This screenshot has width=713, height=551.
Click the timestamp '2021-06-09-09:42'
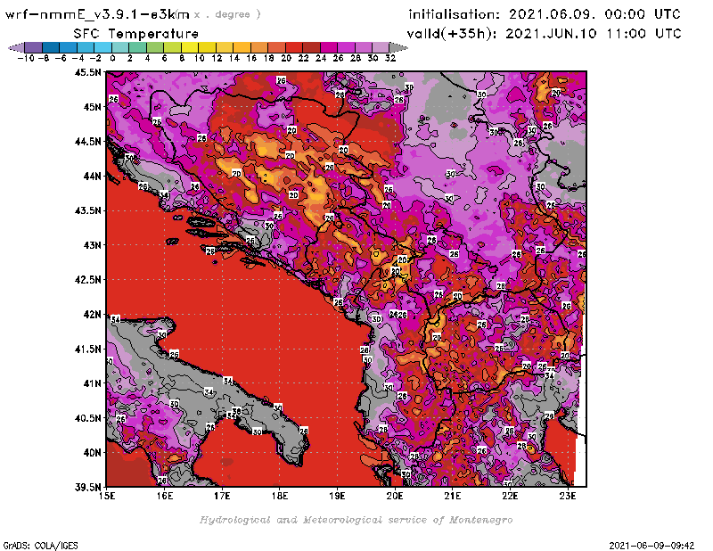tap(652, 546)
